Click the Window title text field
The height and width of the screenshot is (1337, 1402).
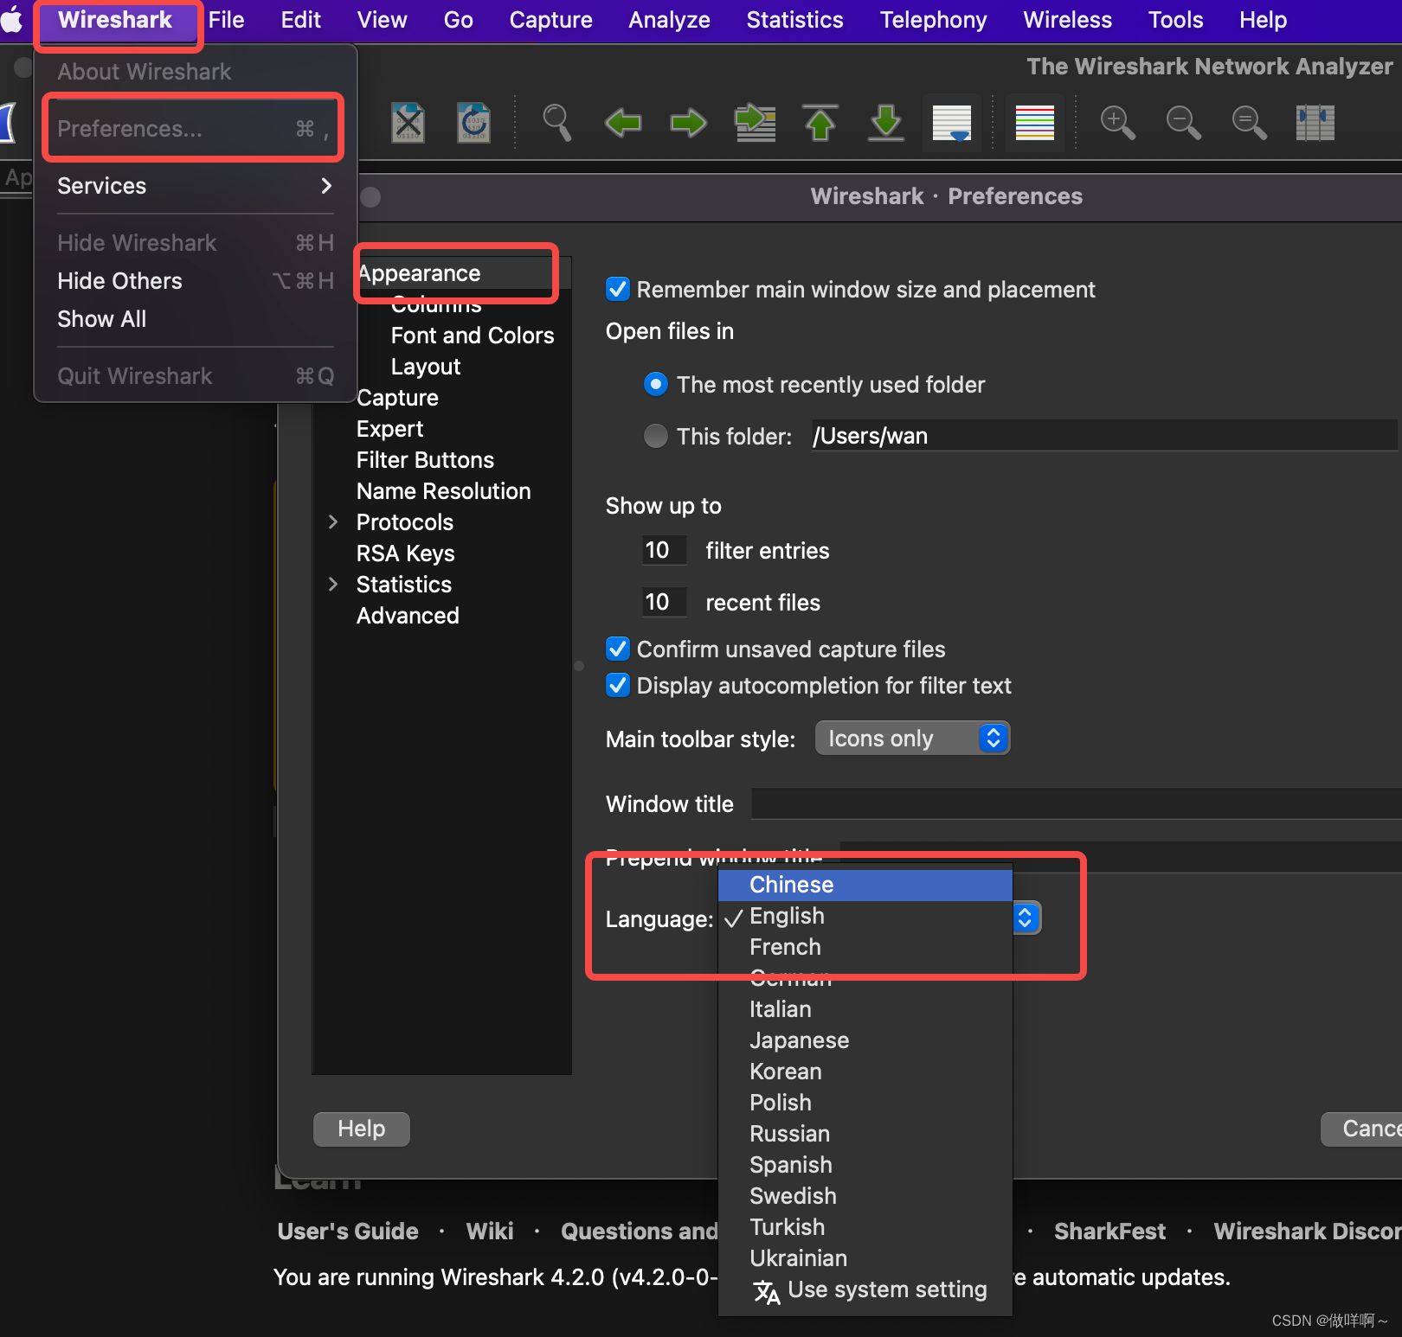click(x=1076, y=803)
